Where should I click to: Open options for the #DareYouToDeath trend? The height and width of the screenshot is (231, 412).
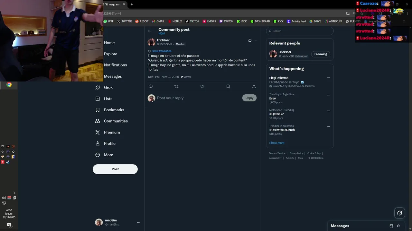328,126
